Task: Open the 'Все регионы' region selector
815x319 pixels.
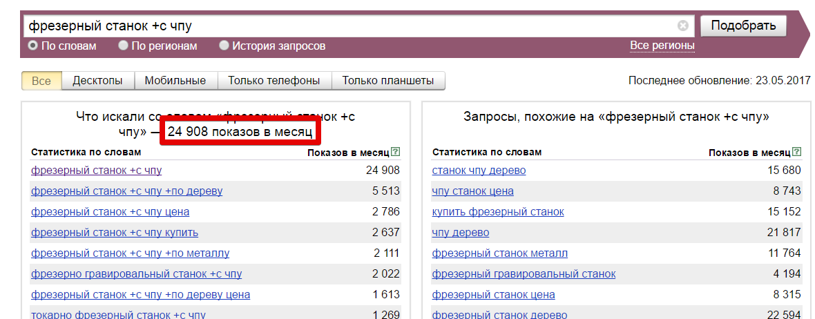Action: tap(662, 46)
